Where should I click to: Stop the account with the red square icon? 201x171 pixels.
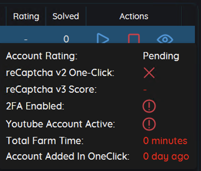click(x=134, y=39)
